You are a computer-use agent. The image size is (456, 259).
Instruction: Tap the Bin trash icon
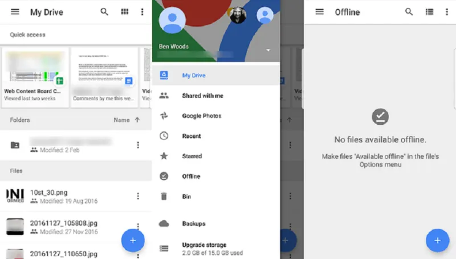[x=164, y=196]
